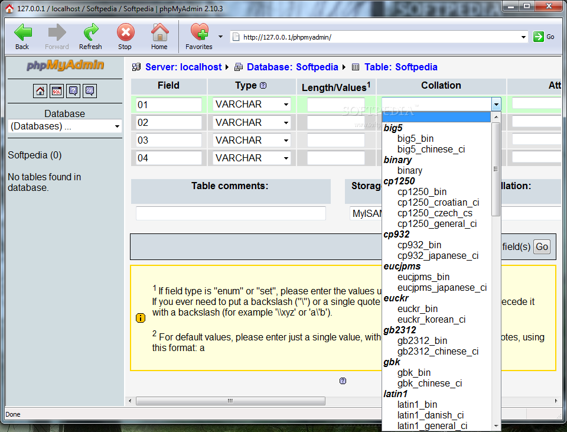This screenshot has height=432, width=567.
Task: Click the horizontal scrollbar right arrow
Action: [x=556, y=401]
